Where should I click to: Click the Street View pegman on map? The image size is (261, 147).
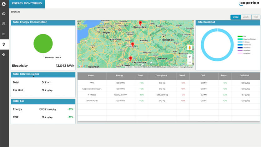189,48
